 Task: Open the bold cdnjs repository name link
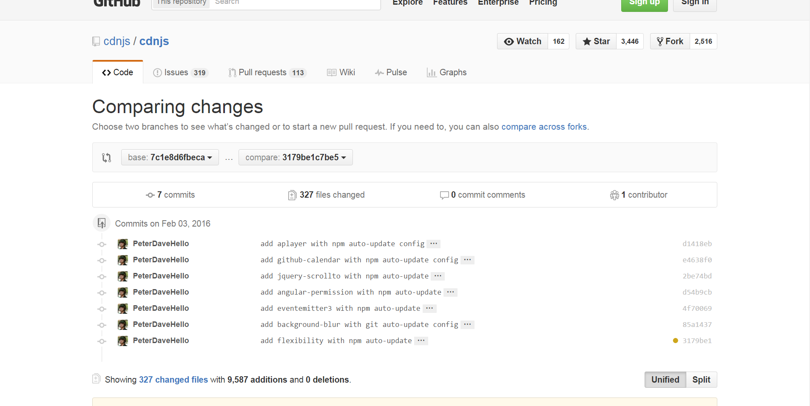(154, 41)
